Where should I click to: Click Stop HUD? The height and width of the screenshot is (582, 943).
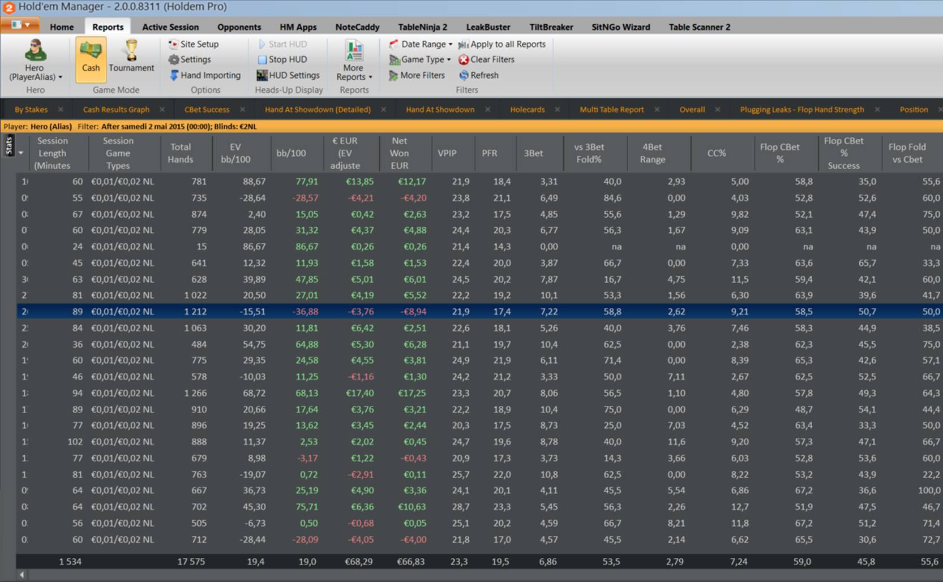tap(282, 59)
